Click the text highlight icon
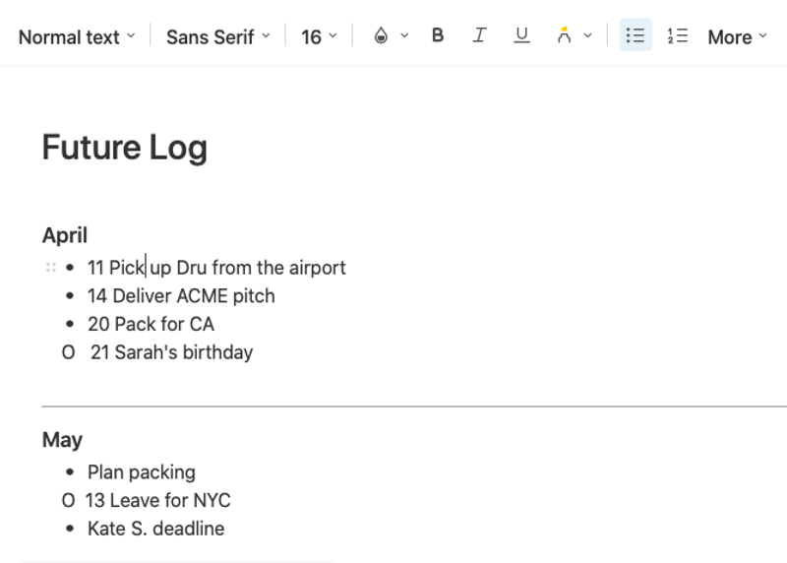This screenshot has height=563, width=787. (564, 36)
